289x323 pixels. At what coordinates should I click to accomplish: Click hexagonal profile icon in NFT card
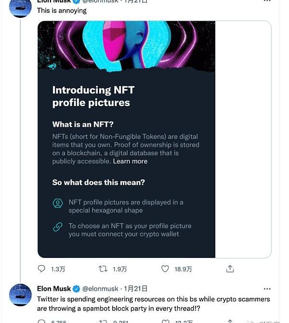click(58, 203)
